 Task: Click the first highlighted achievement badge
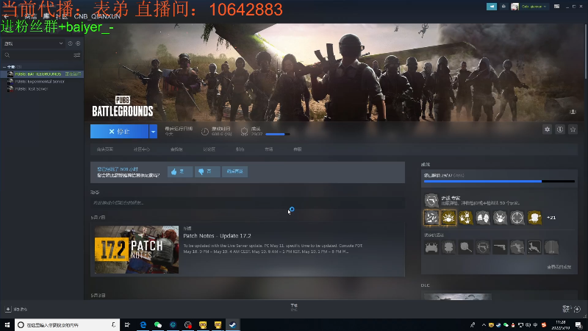tap(431, 218)
